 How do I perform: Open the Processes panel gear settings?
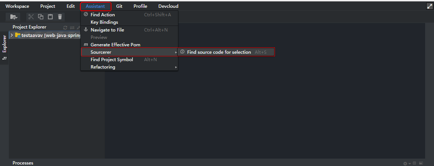pyautogui.click(x=405, y=163)
